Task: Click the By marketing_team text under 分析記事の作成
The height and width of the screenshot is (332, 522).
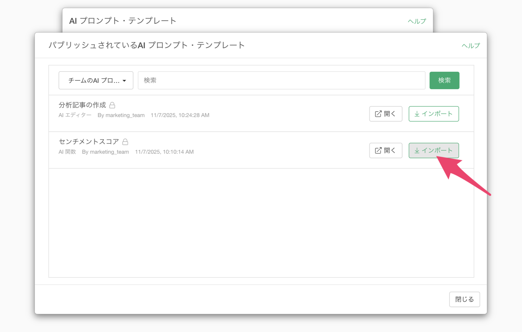Action: [x=121, y=115]
